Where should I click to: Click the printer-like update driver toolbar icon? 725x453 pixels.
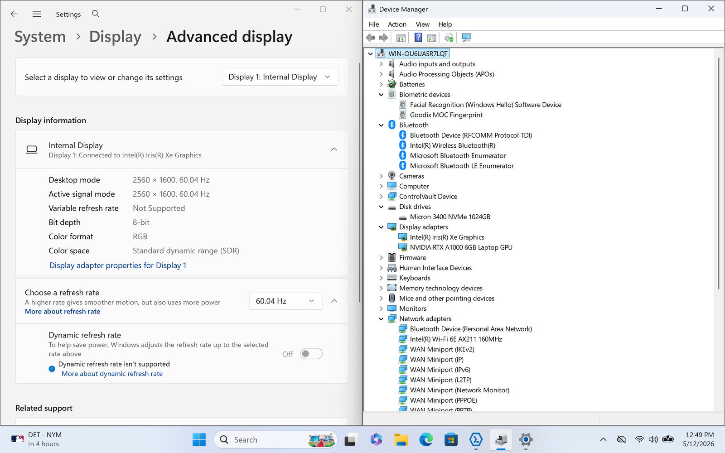click(449, 38)
